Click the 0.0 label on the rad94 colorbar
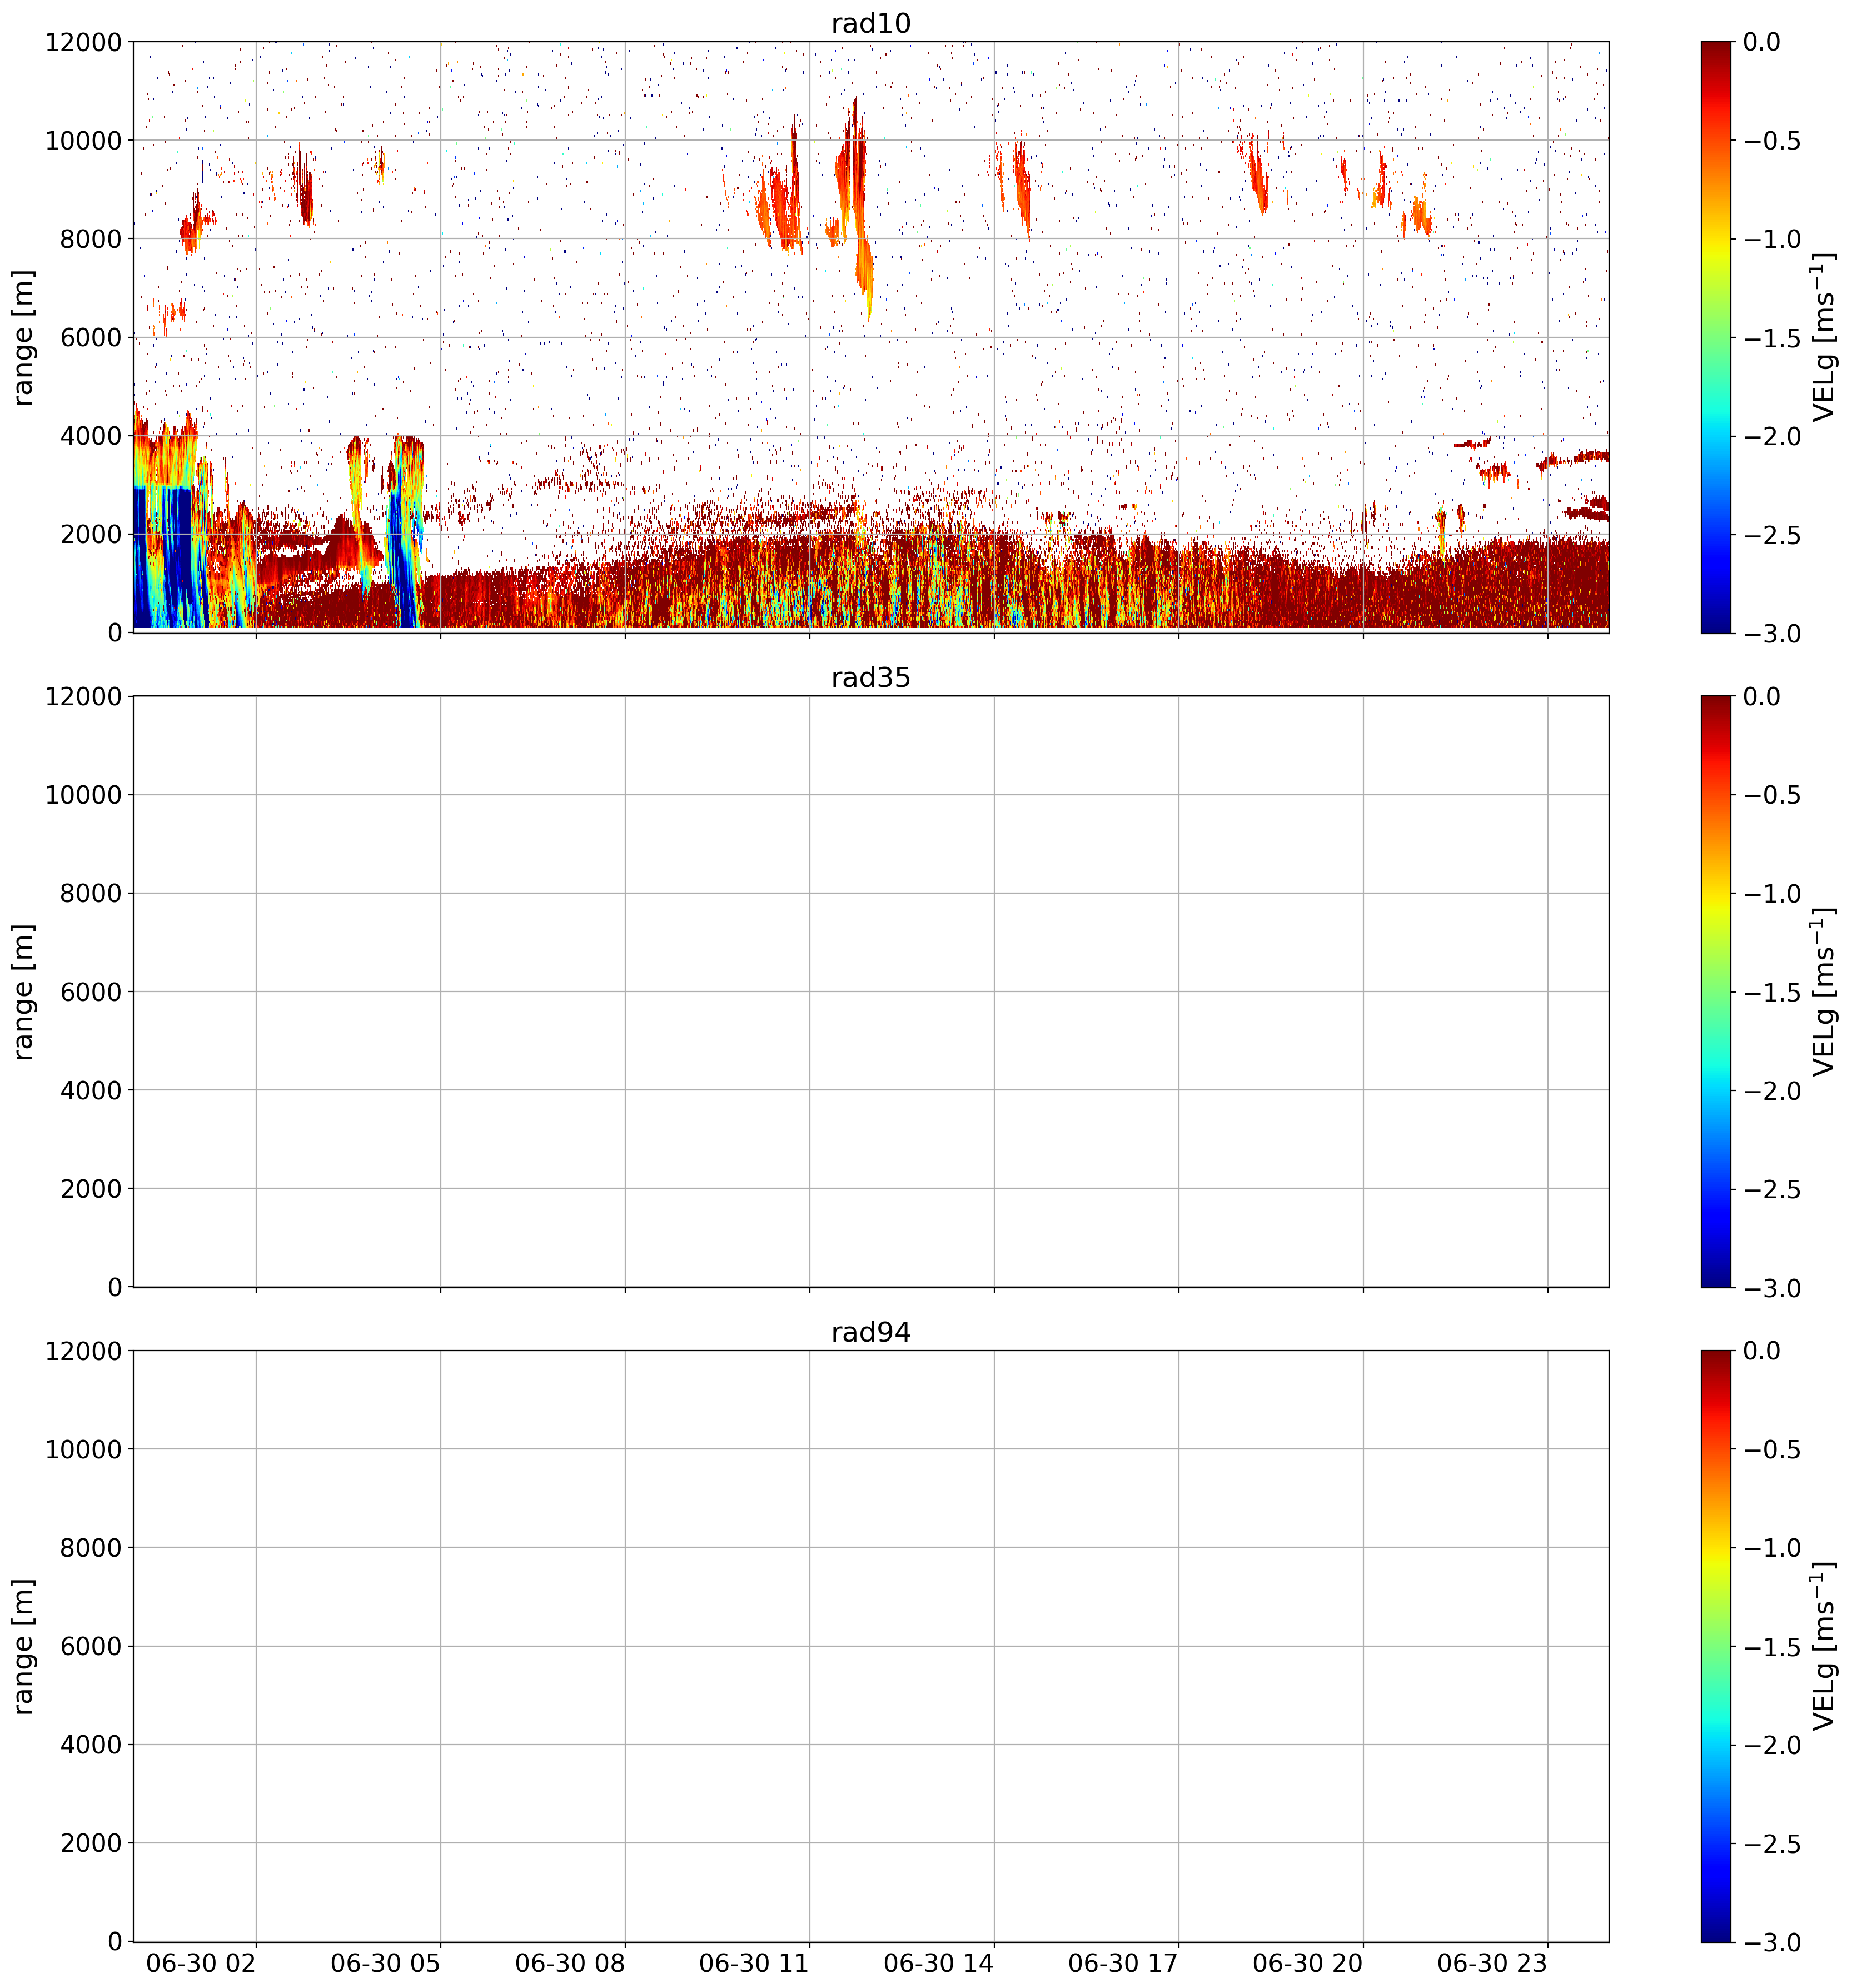 click(x=1762, y=1351)
